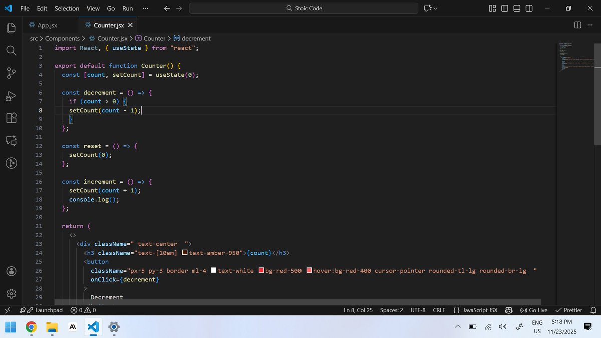This screenshot has height=338, width=601.
Task: Click the VS Code logo in title bar
Action: click(8, 8)
